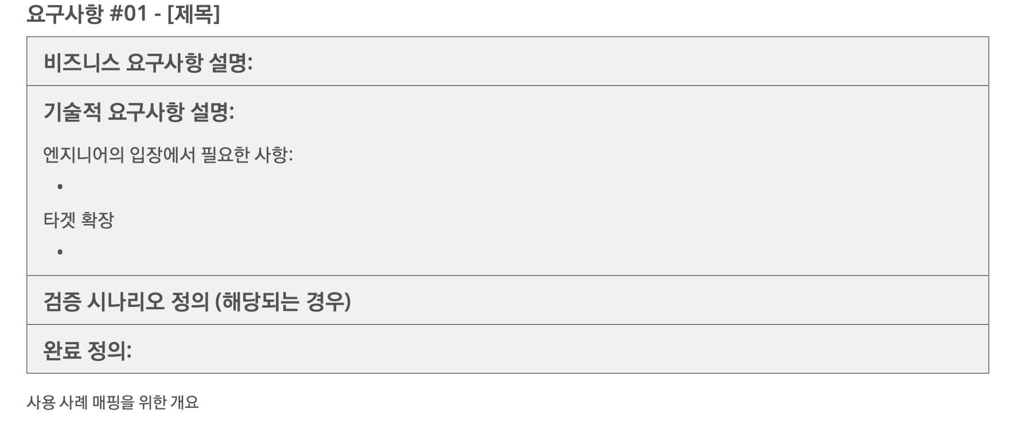
Task: Click the '(해당되는 경우)' parenthetical text
Action: pos(283,301)
